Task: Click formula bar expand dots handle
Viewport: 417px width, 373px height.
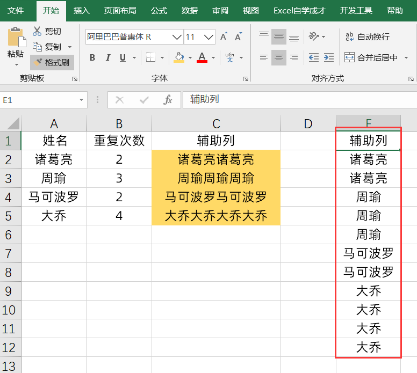Action: pos(97,100)
